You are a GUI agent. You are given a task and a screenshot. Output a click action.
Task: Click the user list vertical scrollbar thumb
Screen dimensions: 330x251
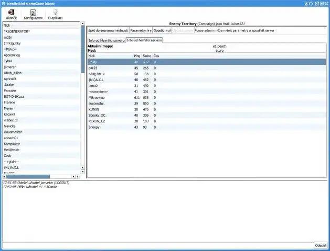pos(83,49)
